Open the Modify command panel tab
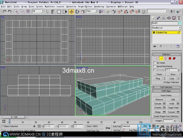Viewport: 183px width, 138px height. tap(158, 18)
